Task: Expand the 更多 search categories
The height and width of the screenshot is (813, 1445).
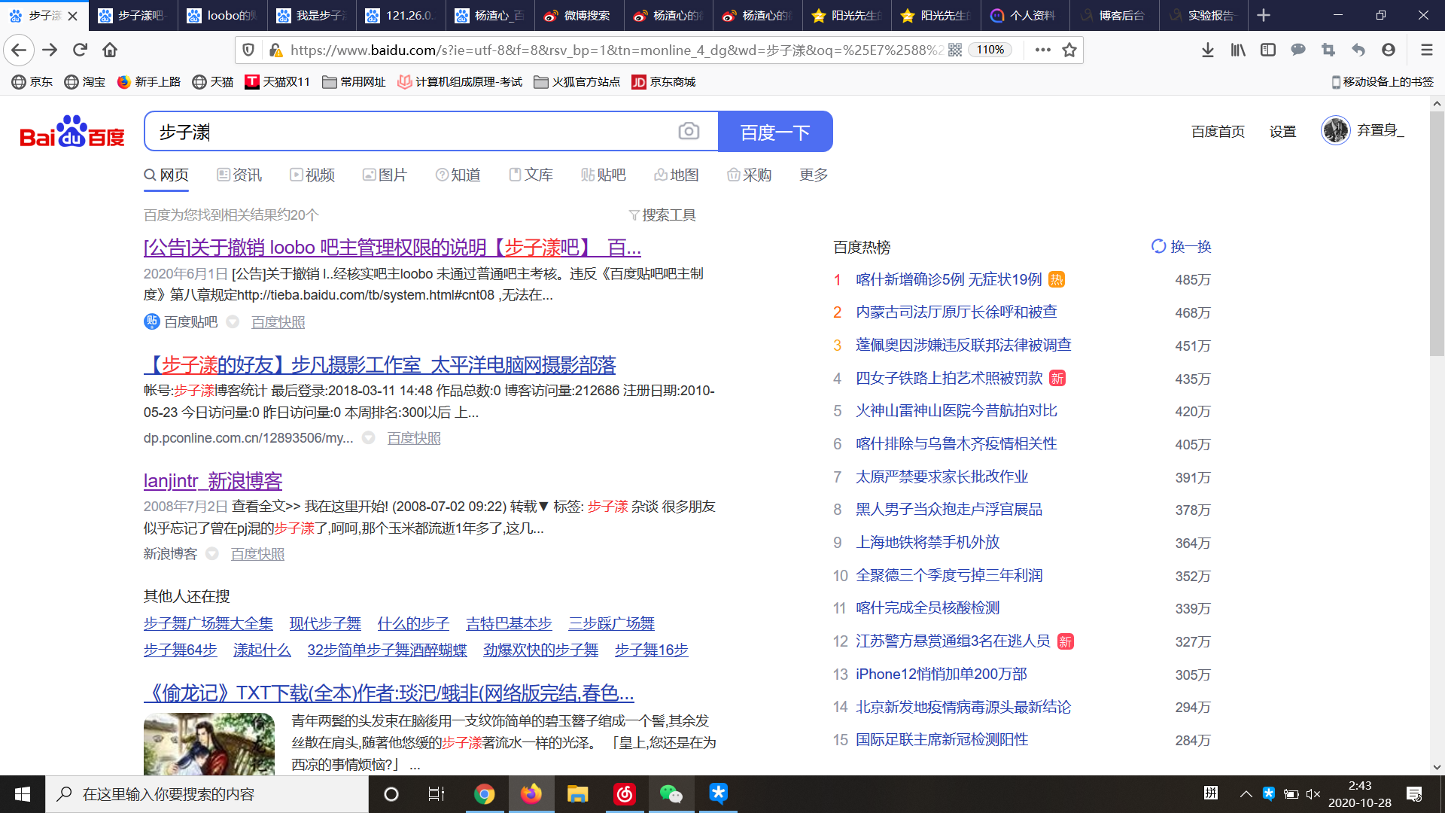Action: pyautogui.click(x=813, y=175)
